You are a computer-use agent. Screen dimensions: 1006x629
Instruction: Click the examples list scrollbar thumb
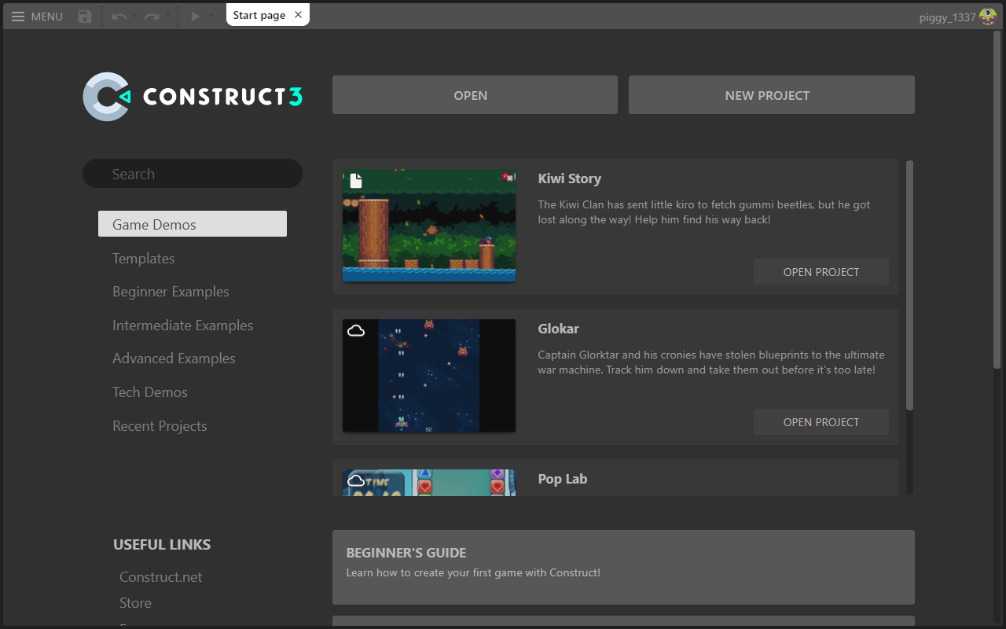coord(909,285)
